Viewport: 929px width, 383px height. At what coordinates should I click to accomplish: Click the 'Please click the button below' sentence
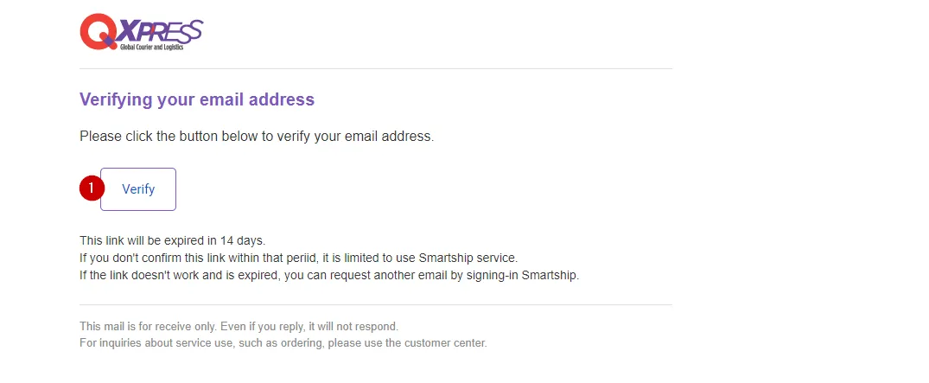pos(256,137)
